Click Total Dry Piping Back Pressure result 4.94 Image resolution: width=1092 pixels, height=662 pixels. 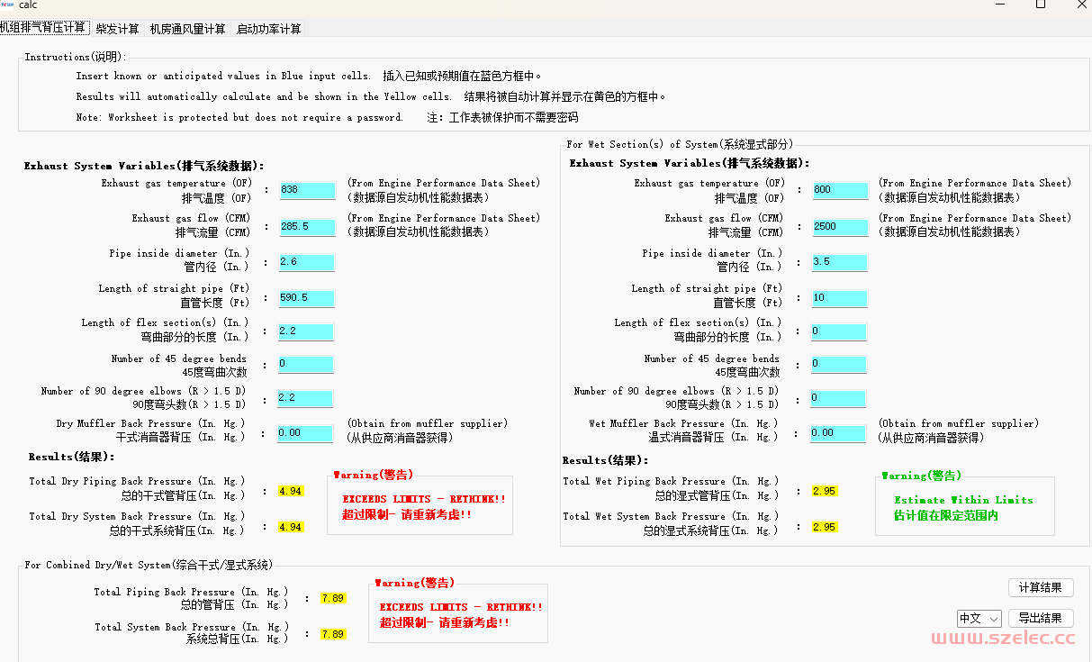point(291,492)
